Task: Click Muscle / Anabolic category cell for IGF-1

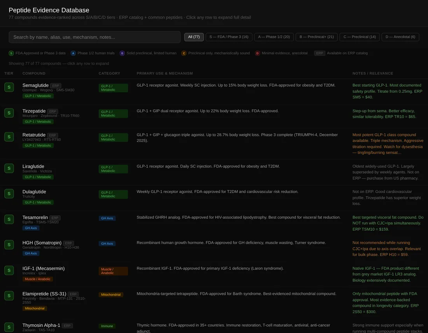Action: 113,271
